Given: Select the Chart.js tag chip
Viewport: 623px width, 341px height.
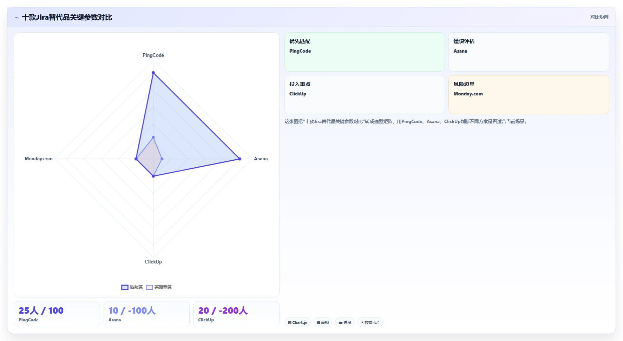Looking at the screenshot, I should (x=297, y=322).
